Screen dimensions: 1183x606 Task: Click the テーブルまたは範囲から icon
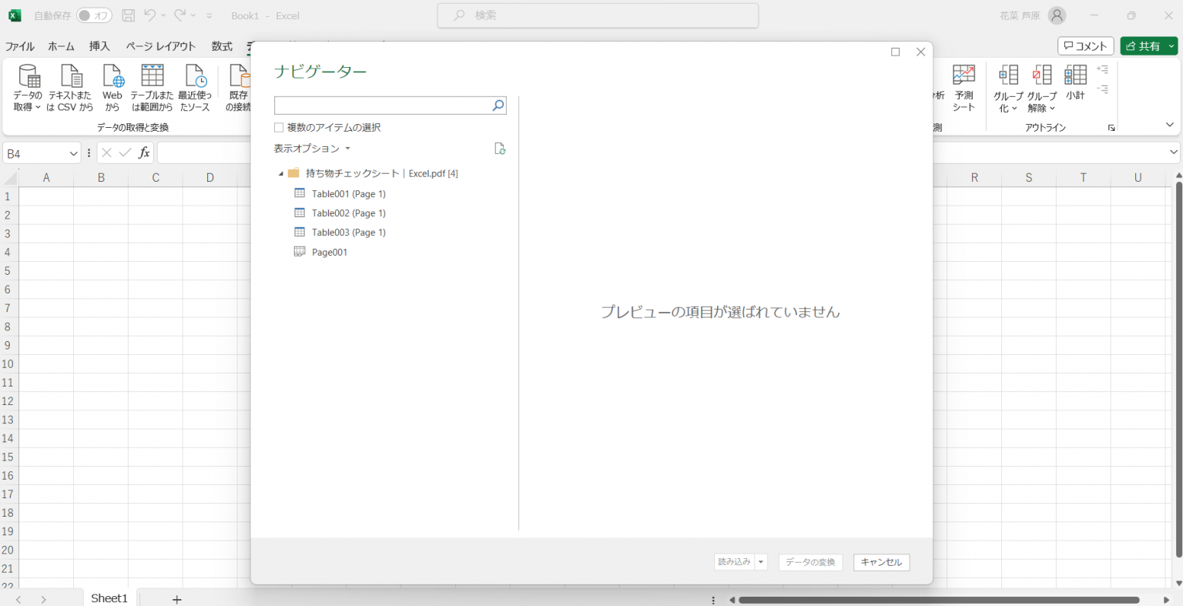pos(152,77)
